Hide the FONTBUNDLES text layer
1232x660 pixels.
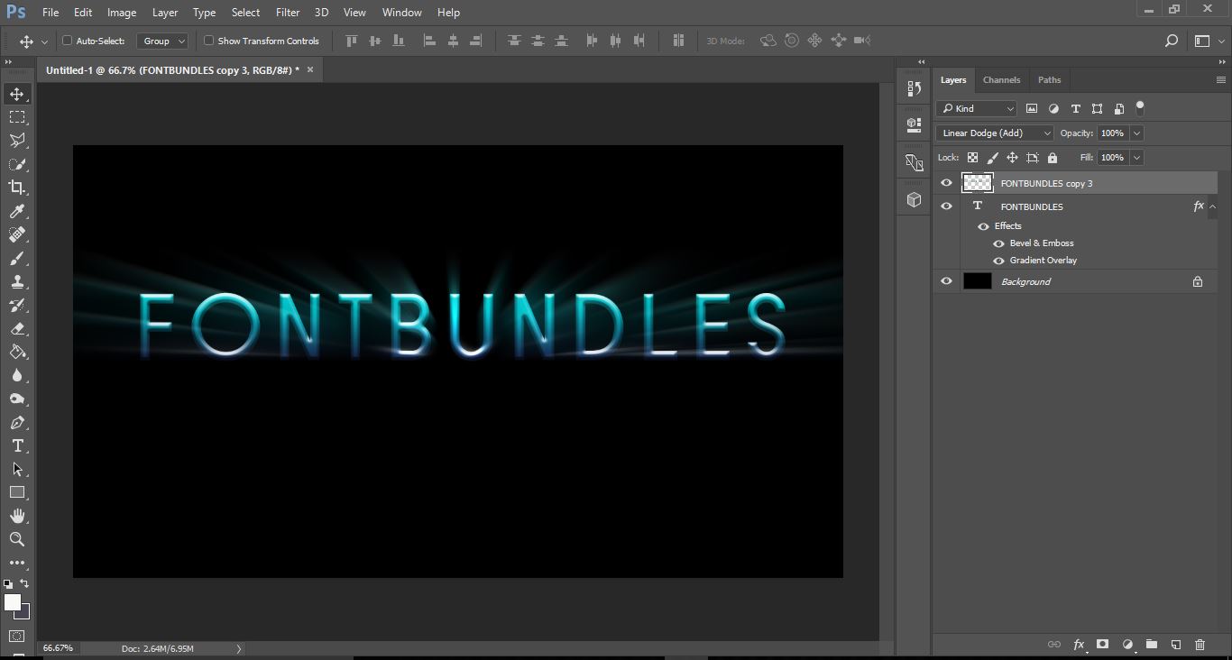pyautogui.click(x=946, y=206)
